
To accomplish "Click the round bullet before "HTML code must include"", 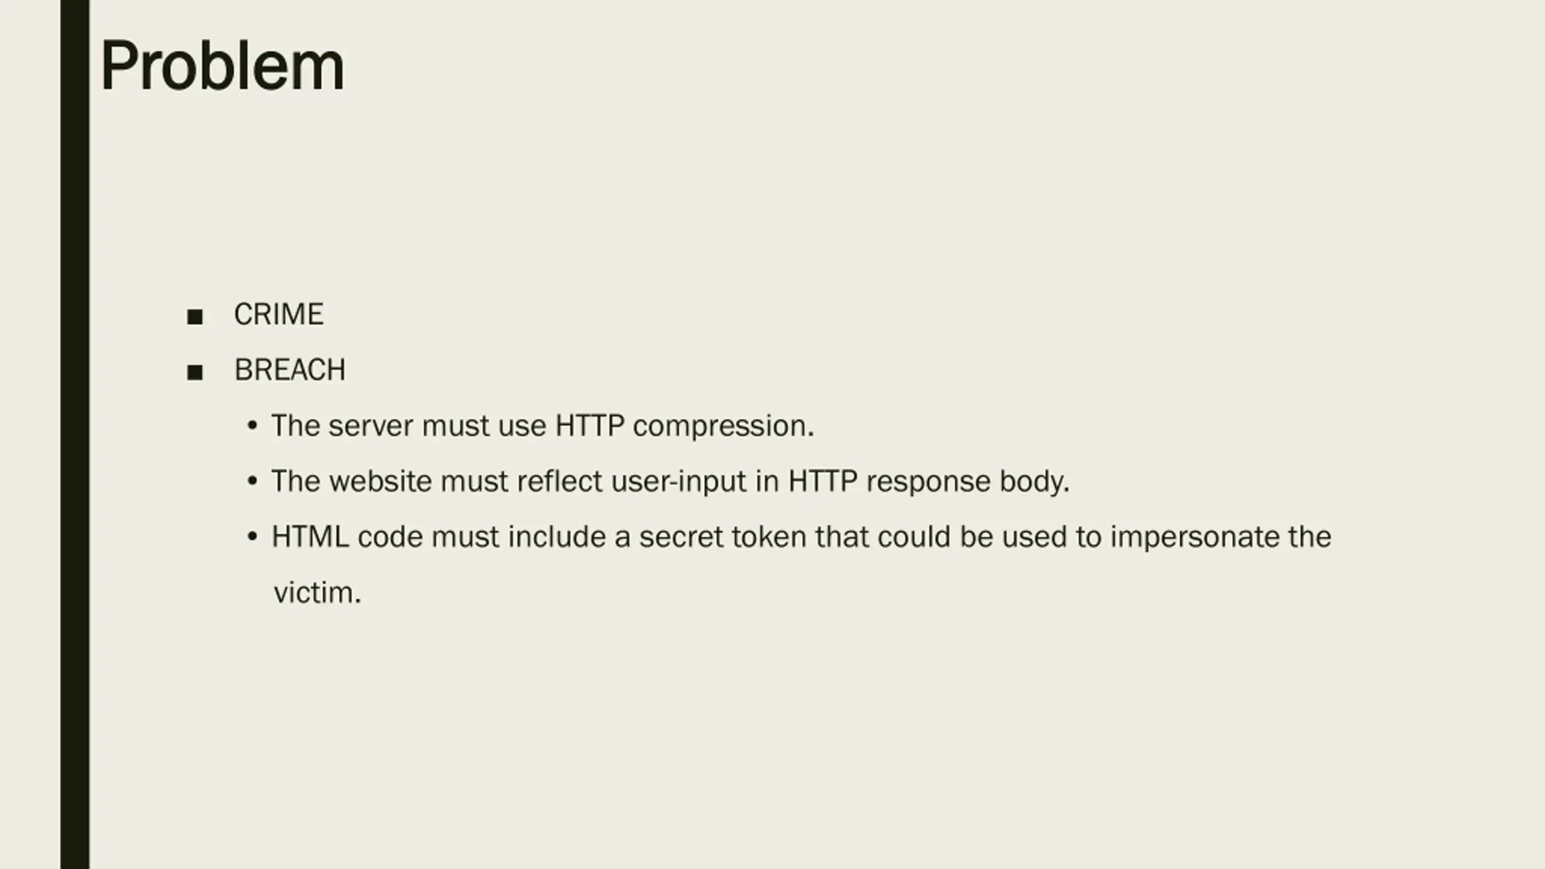I will [x=253, y=537].
